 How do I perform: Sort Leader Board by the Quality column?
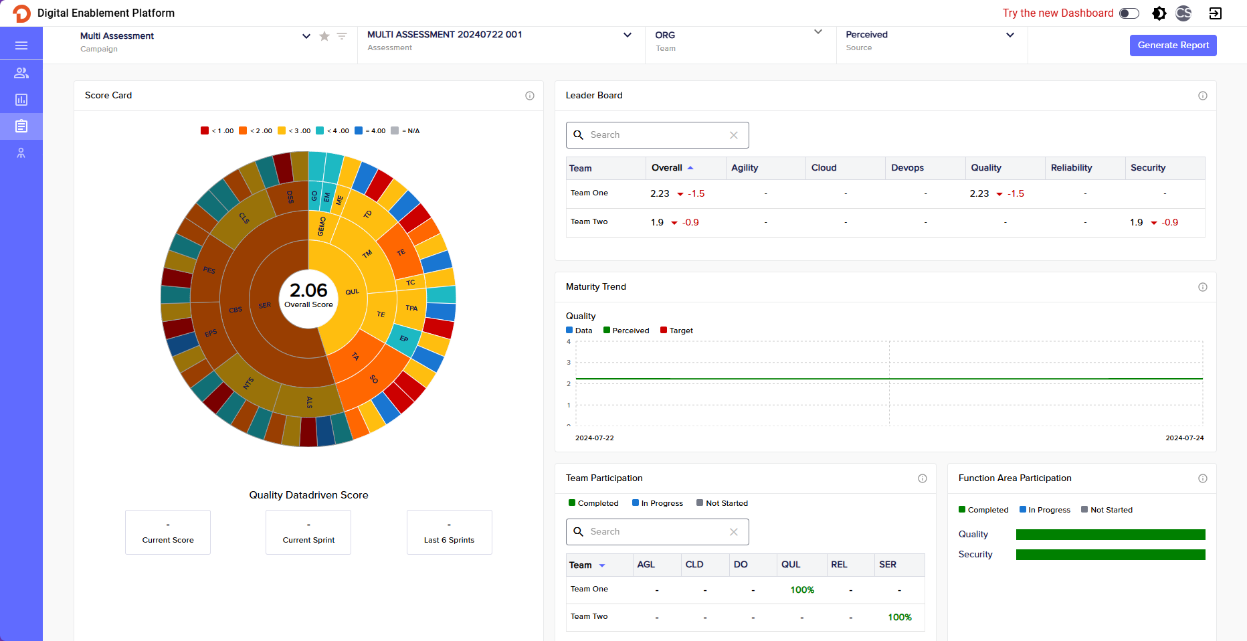[986, 168]
